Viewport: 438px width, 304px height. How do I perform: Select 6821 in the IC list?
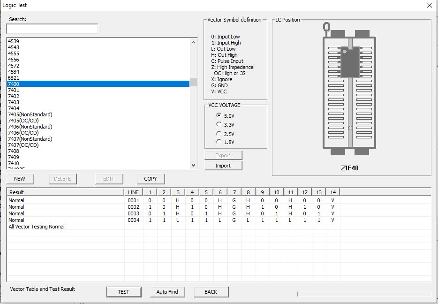pos(98,78)
